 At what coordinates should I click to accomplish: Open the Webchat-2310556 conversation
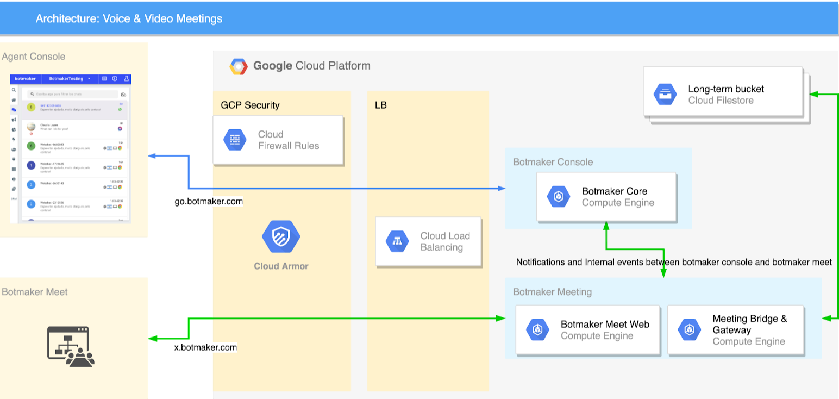(x=74, y=207)
